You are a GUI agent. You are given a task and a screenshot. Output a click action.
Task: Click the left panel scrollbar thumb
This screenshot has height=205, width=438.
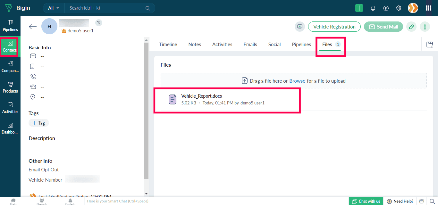point(147,111)
